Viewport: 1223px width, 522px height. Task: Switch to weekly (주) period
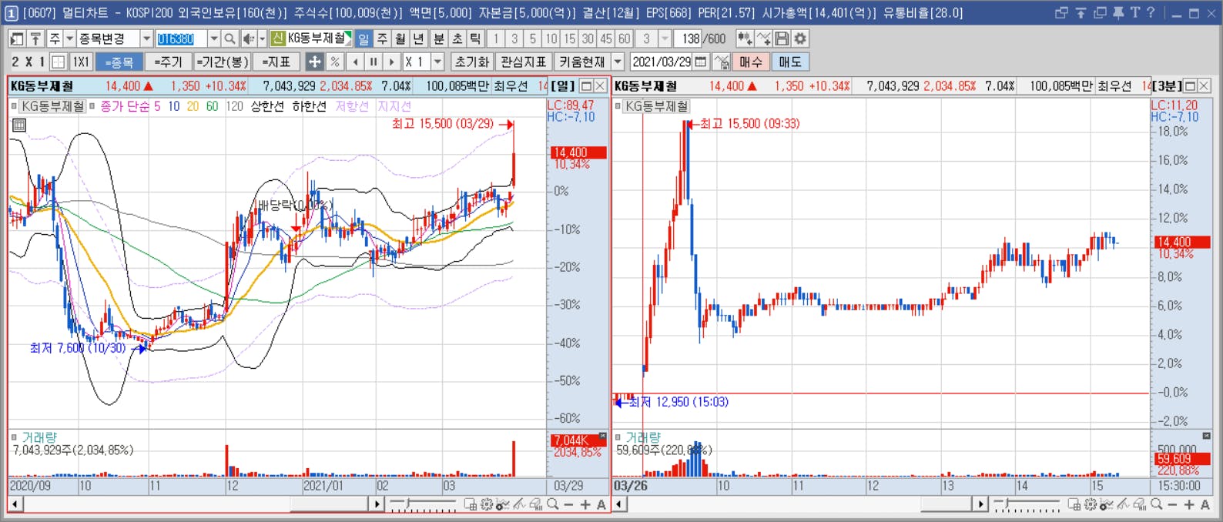(382, 38)
